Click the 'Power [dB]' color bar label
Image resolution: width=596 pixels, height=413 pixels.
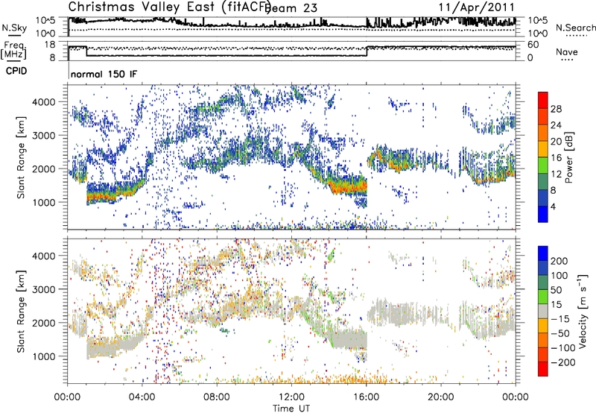[x=569, y=157]
